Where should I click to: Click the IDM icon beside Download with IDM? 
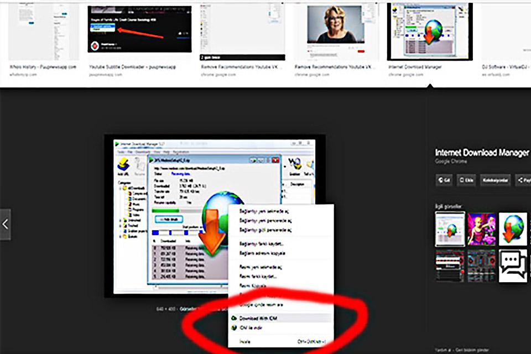click(234, 318)
